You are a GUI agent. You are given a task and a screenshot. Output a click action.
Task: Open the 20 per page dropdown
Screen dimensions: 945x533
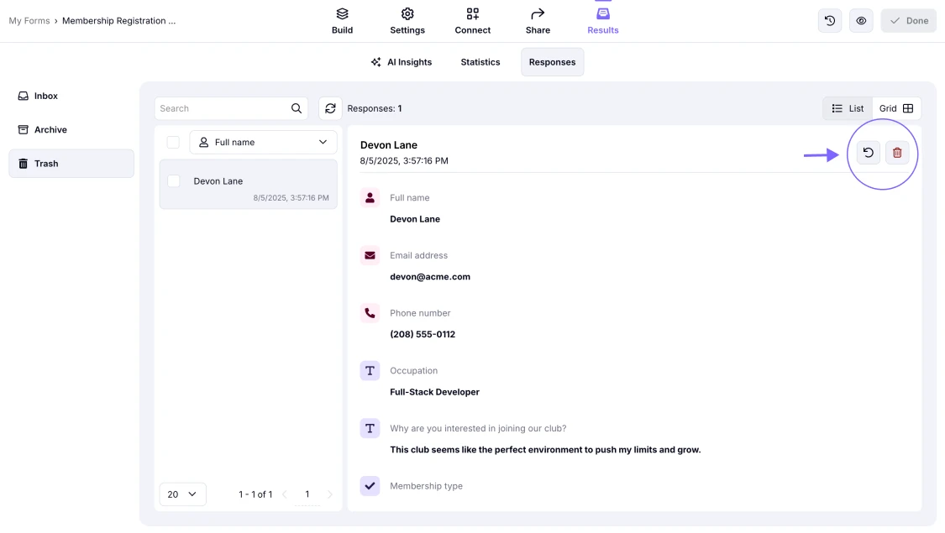182,494
